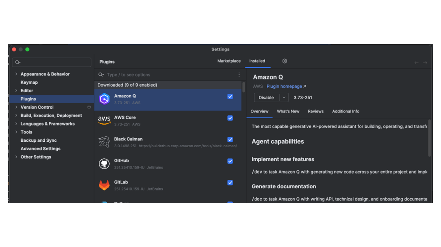Image resolution: width=441 pixels, height=247 pixels.
Task: Open the three-dot plugin search options
Action: (239, 75)
